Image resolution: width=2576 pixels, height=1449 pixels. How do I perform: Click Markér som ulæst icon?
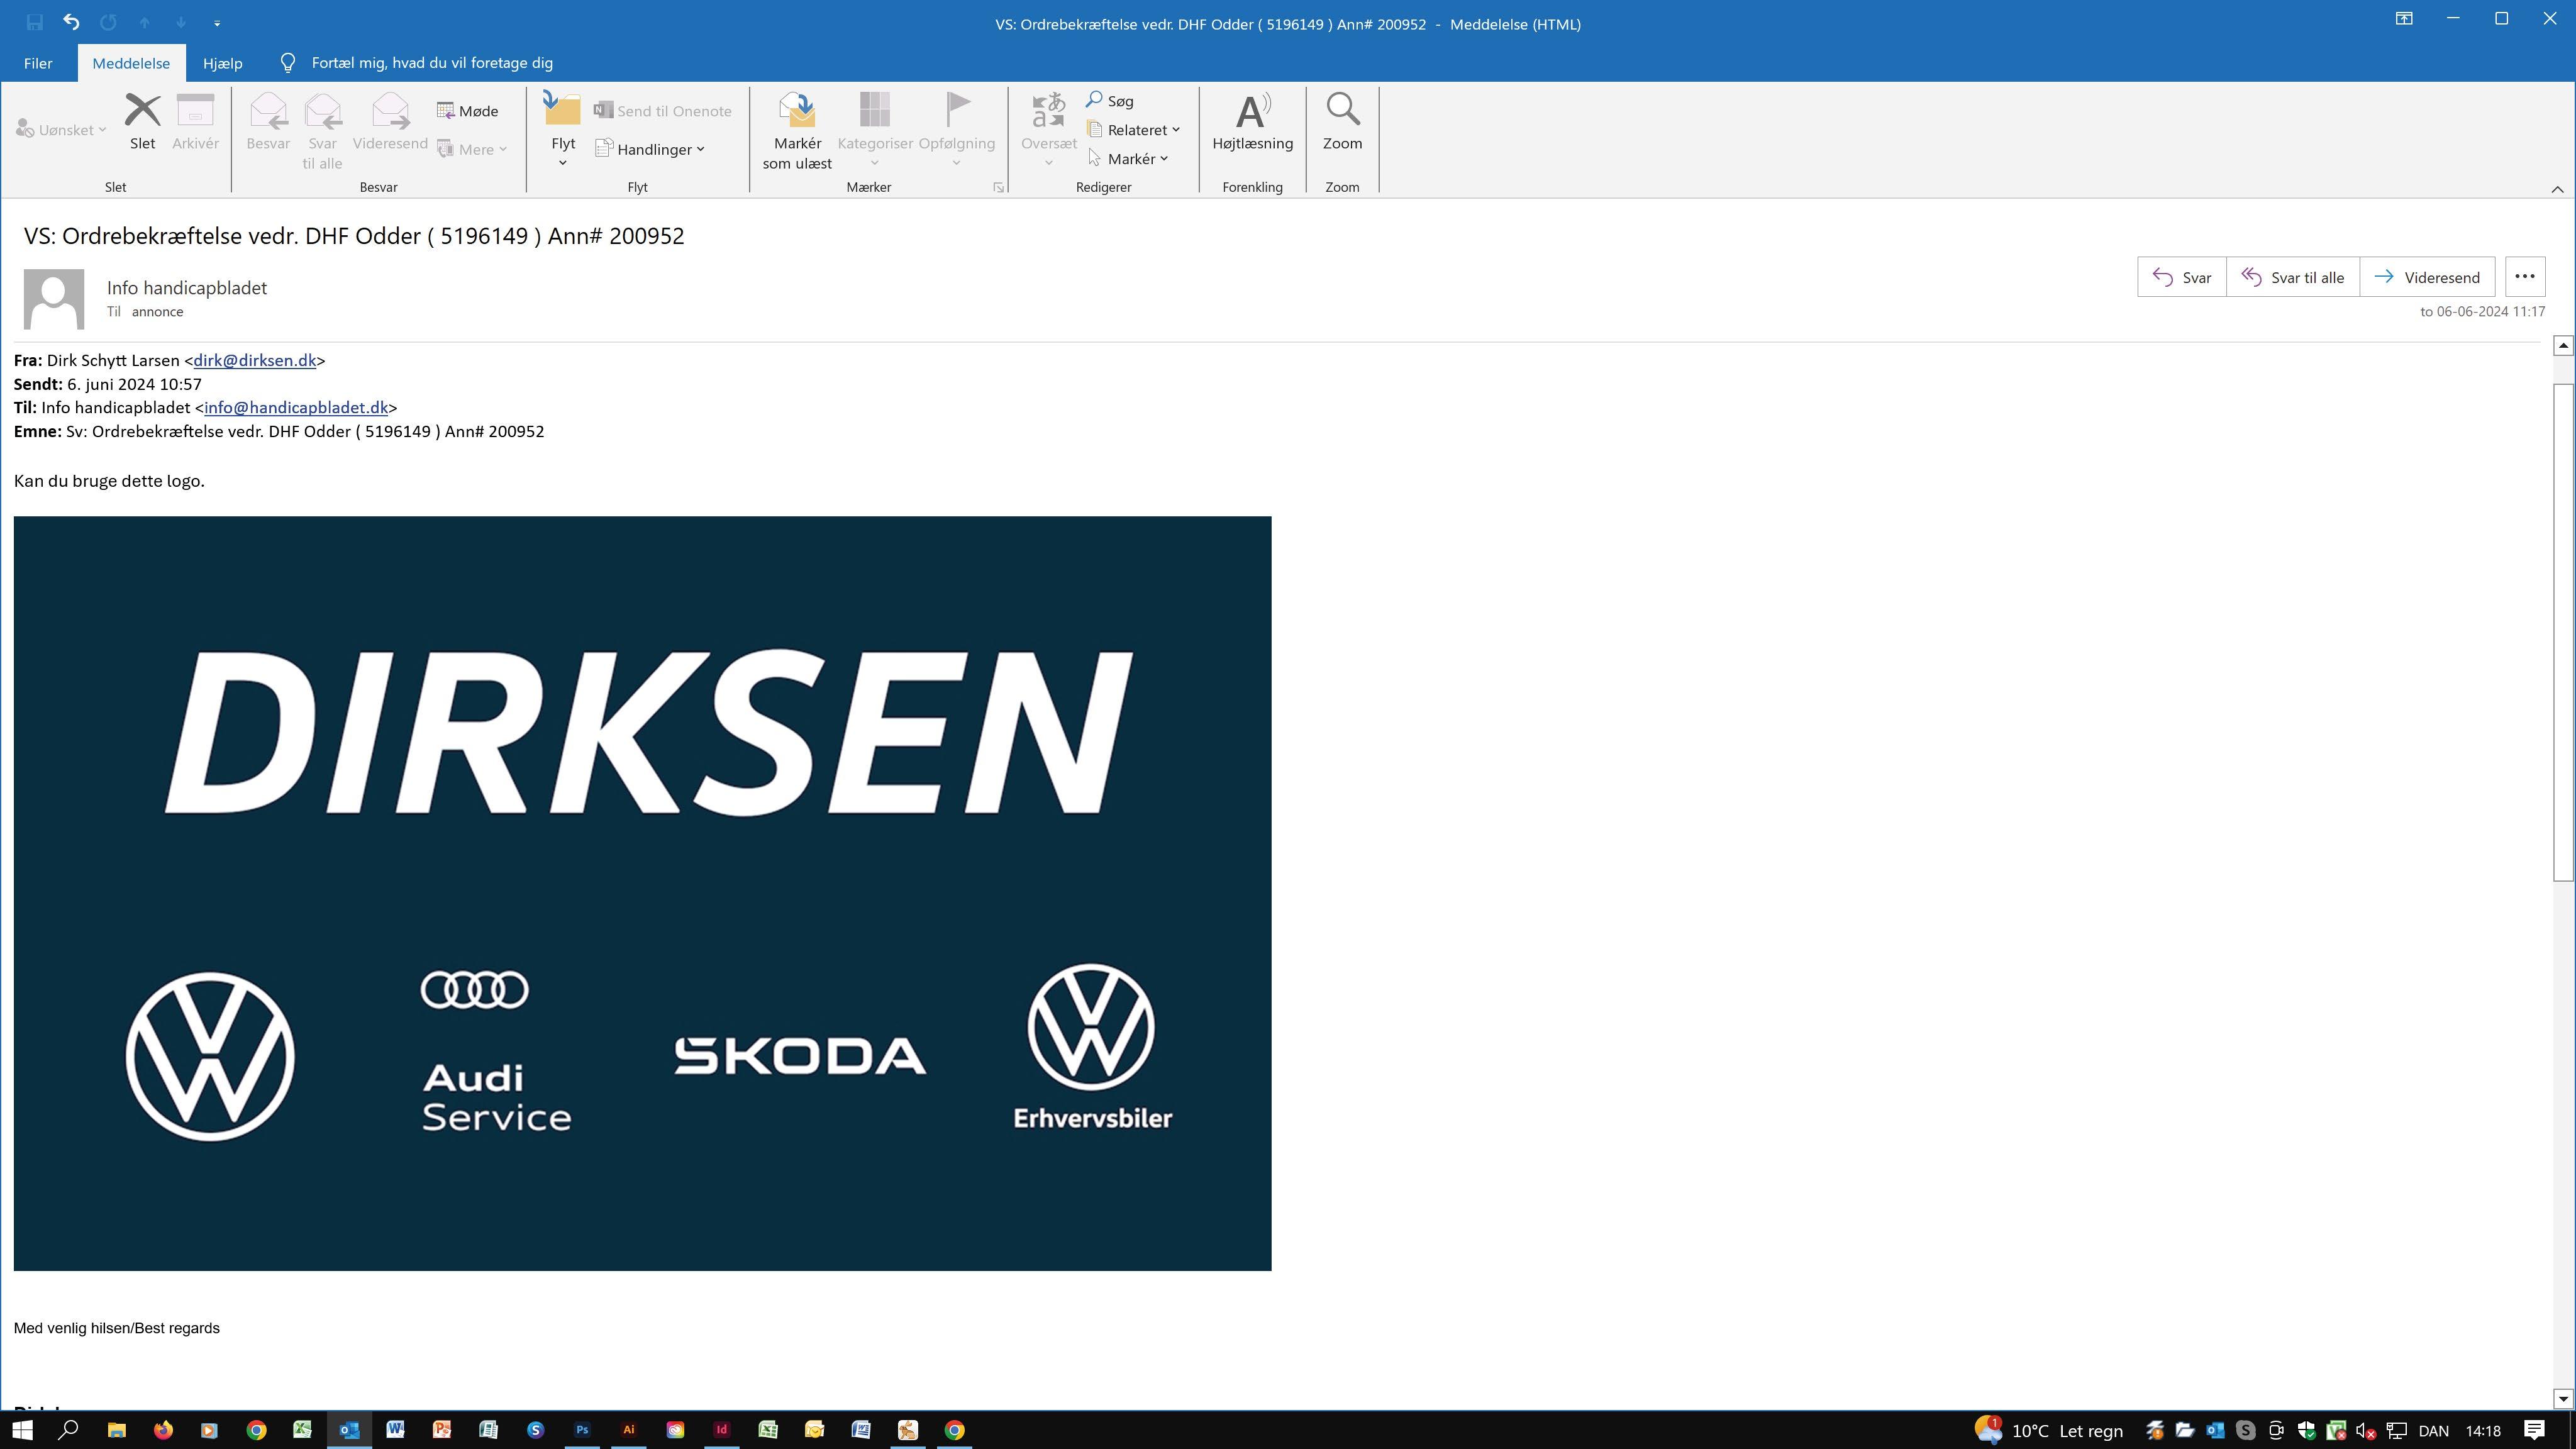tap(797, 111)
